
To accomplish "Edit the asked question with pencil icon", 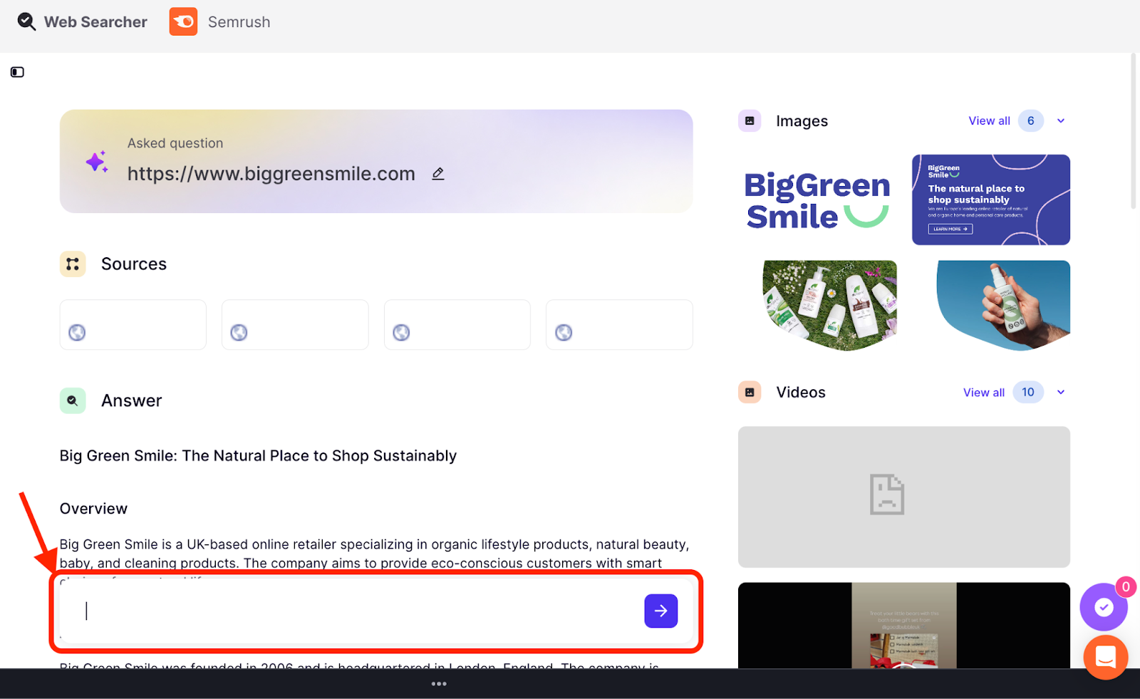I will point(438,174).
